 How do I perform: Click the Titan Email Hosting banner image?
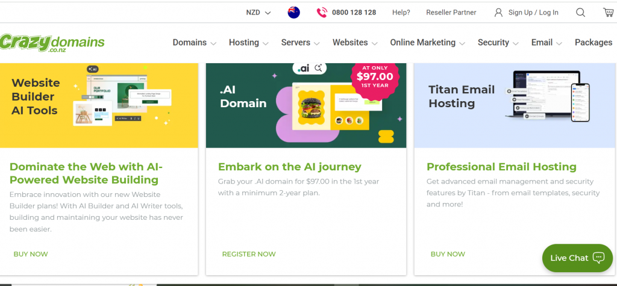coord(516,105)
